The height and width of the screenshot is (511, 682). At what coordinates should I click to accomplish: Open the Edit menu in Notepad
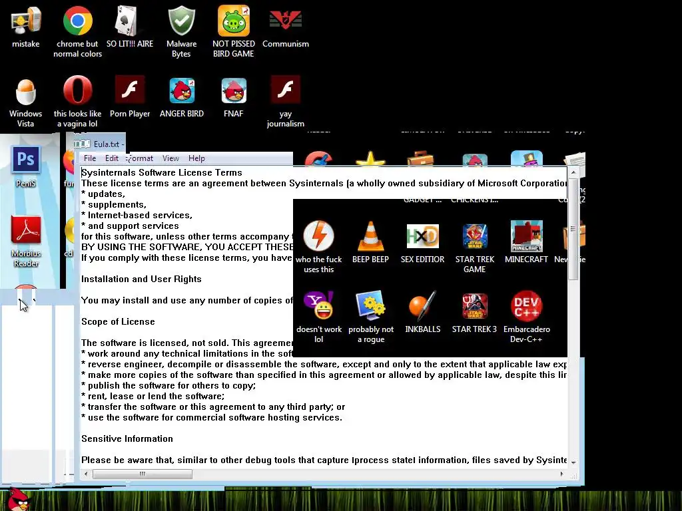(112, 158)
